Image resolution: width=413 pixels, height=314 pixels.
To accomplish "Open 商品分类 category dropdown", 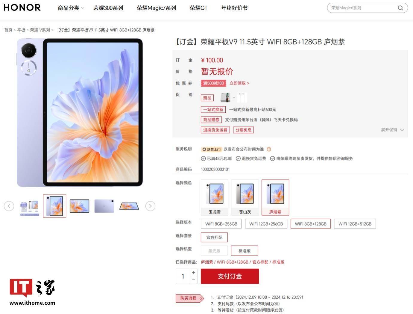I will tap(71, 8).
